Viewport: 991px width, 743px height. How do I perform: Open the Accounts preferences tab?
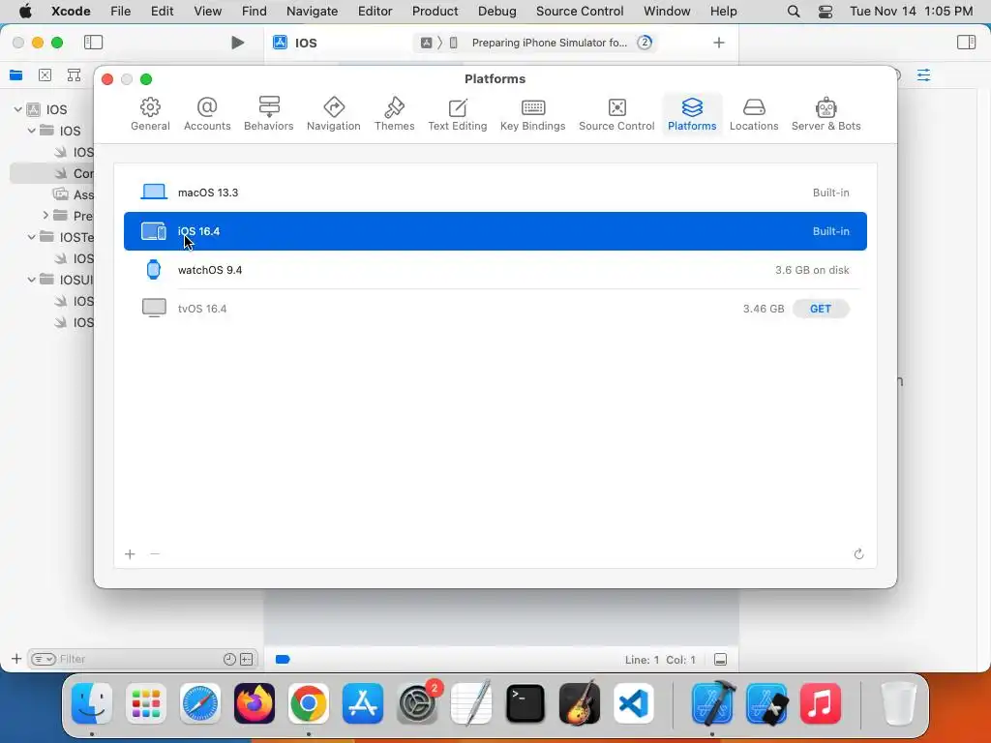(x=207, y=114)
